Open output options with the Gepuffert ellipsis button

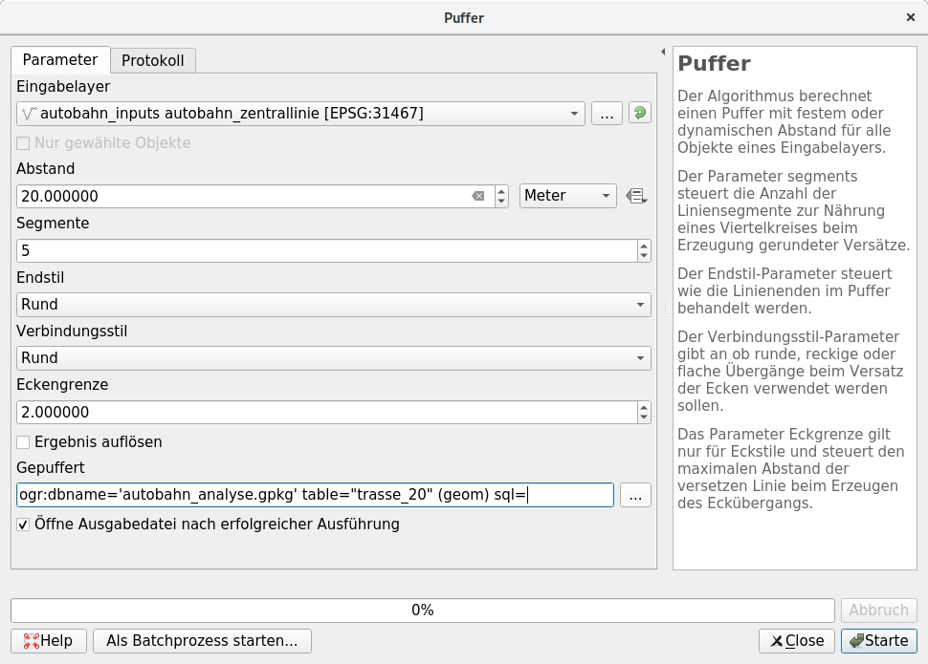click(635, 494)
